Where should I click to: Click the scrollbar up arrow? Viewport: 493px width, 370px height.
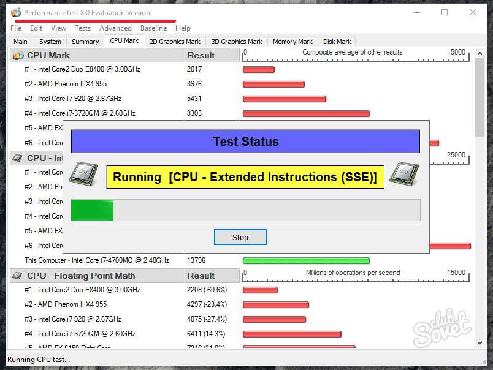pyautogui.click(x=480, y=53)
